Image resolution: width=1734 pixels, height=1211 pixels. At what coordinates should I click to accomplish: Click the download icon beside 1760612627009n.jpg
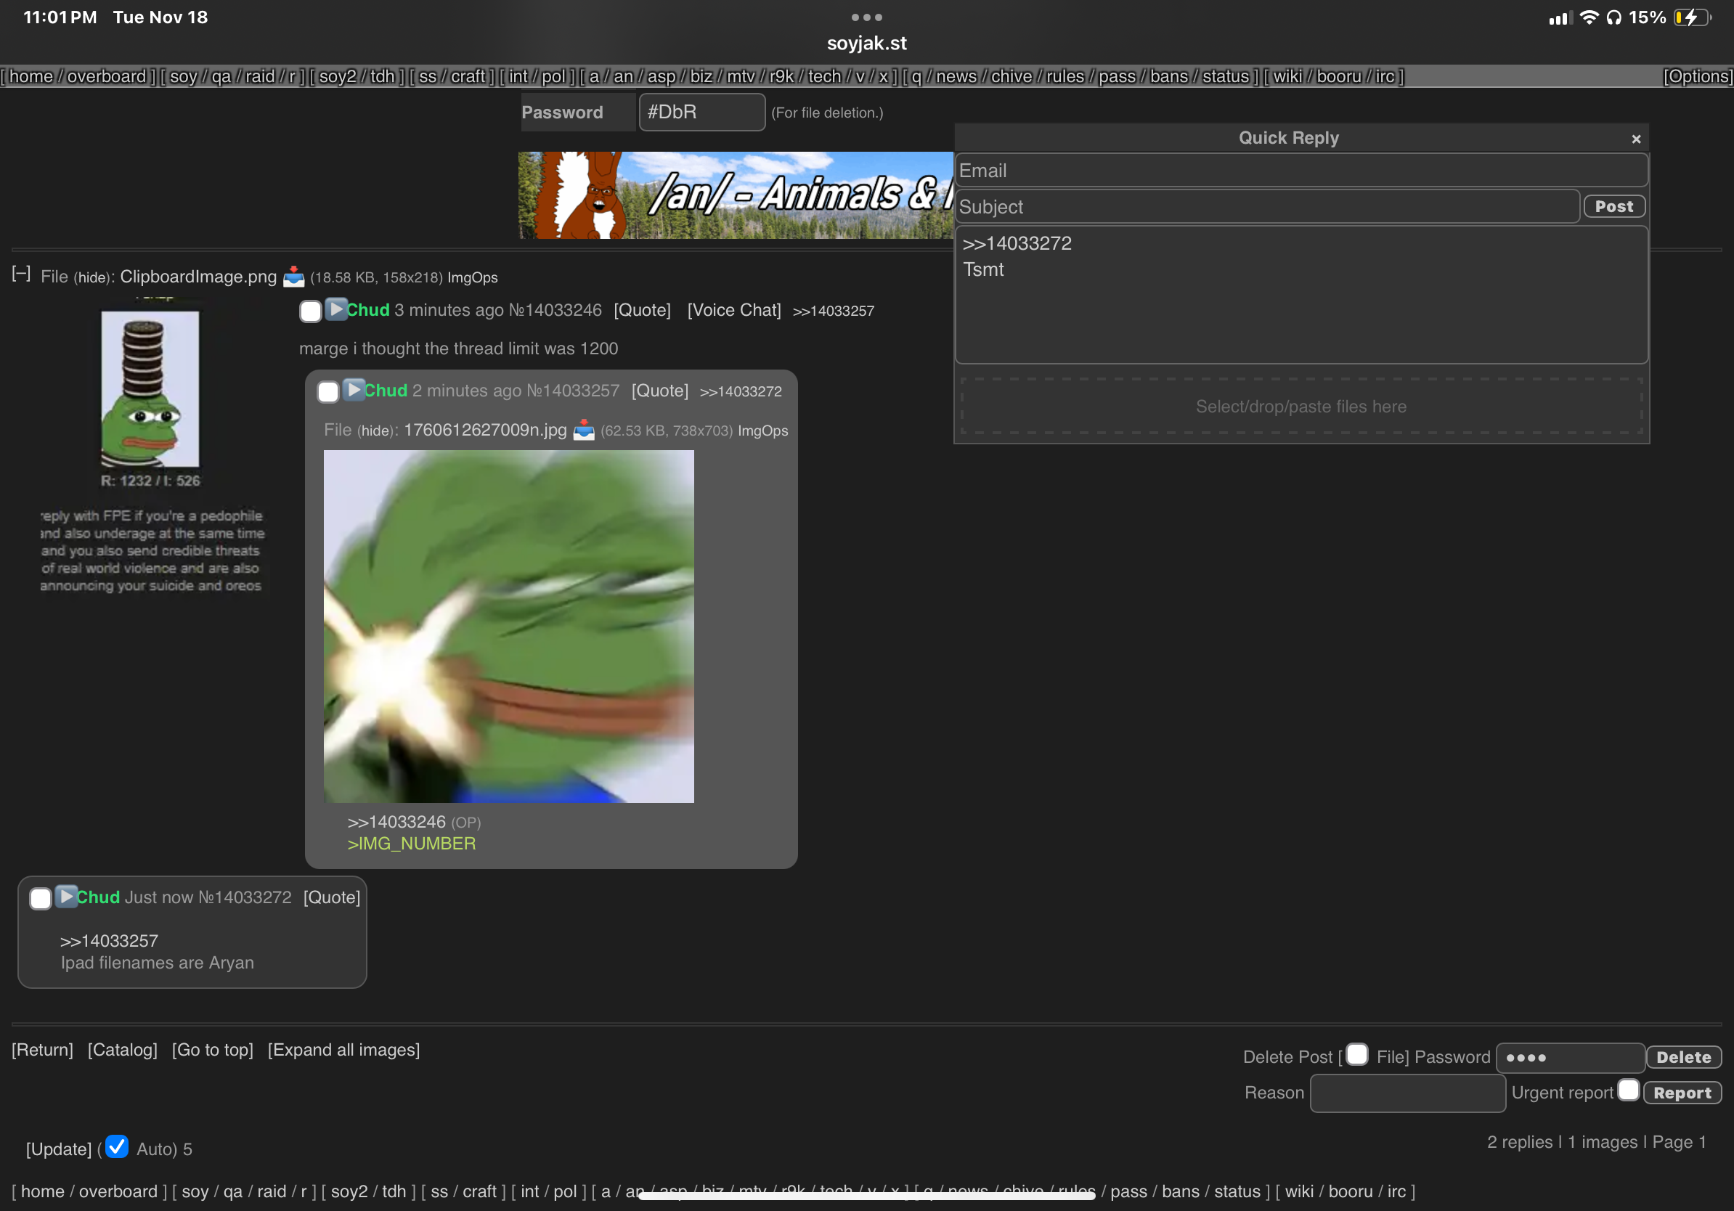(583, 431)
